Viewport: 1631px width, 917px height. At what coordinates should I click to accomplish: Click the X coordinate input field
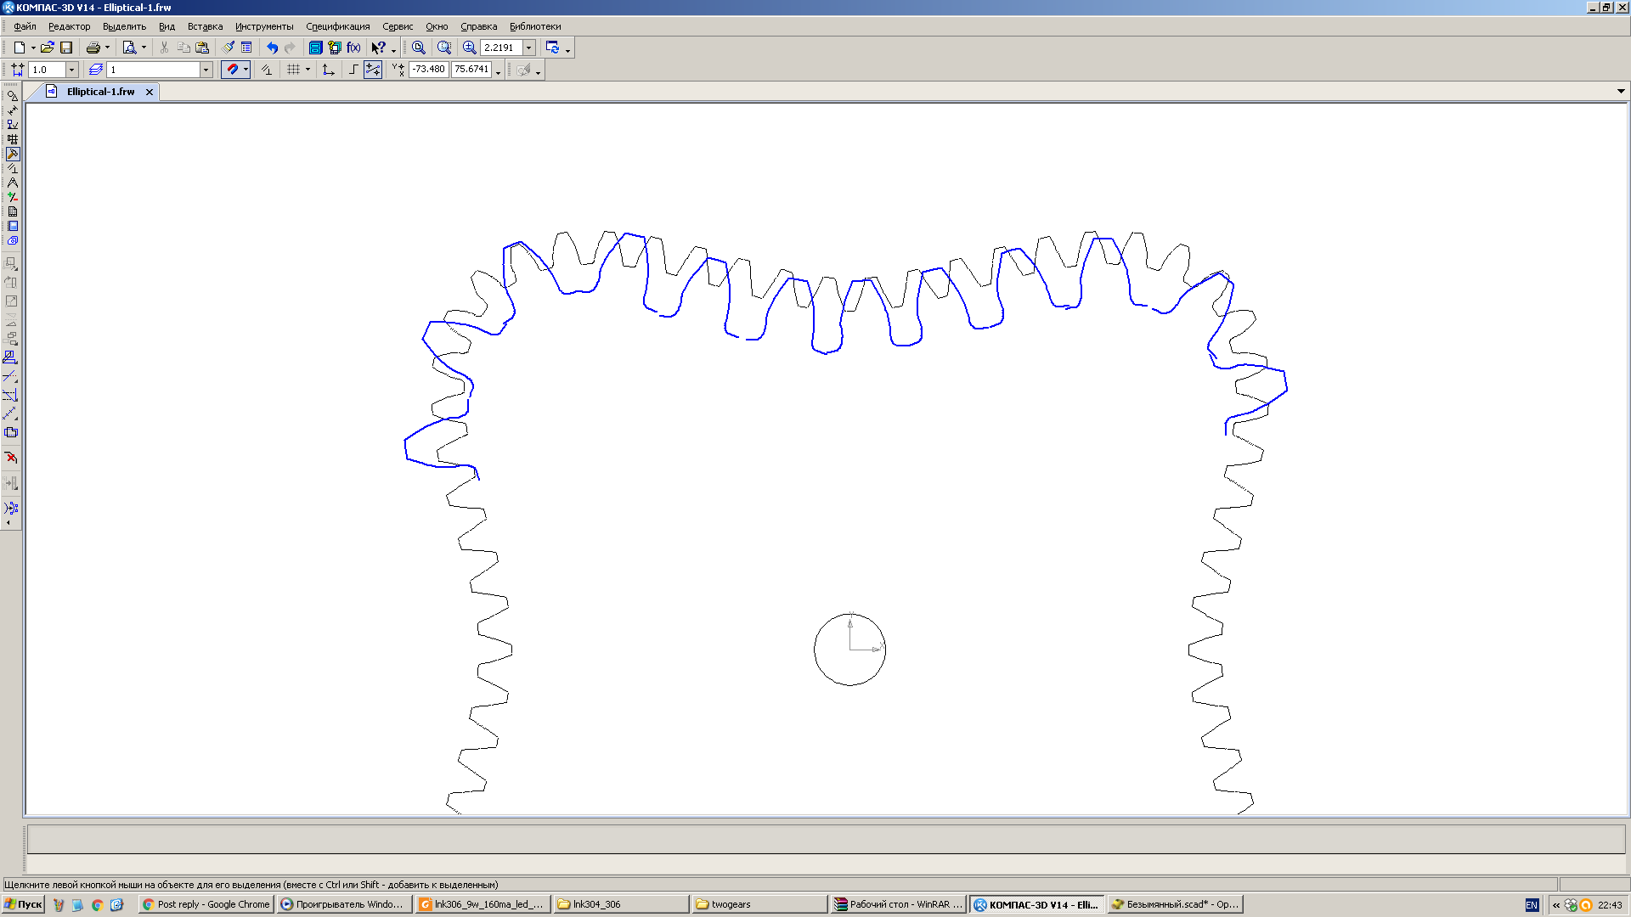click(x=428, y=70)
